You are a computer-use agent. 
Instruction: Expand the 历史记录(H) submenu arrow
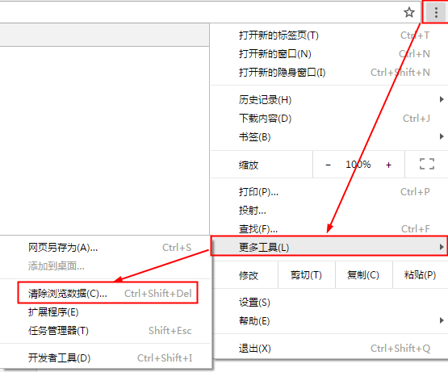442,99
